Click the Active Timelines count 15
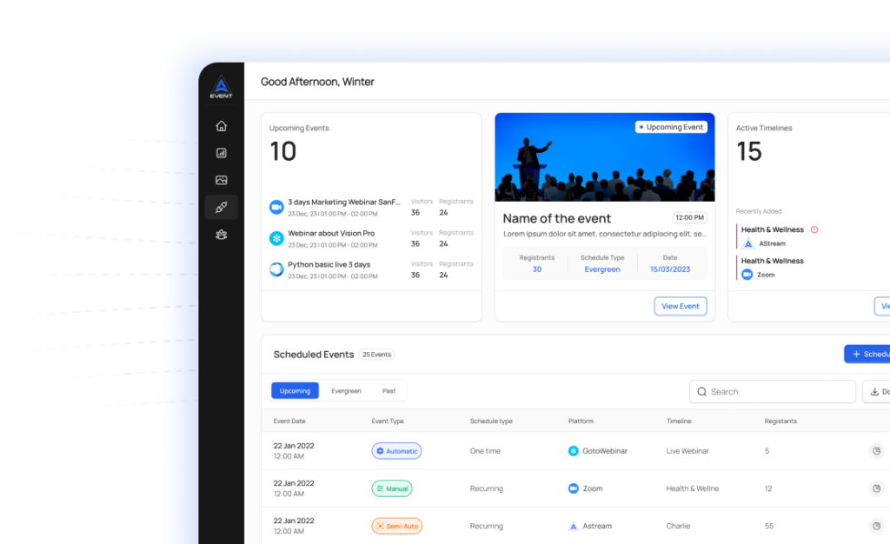The height and width of the screenshot is (544, 890). tap(749, 151)
